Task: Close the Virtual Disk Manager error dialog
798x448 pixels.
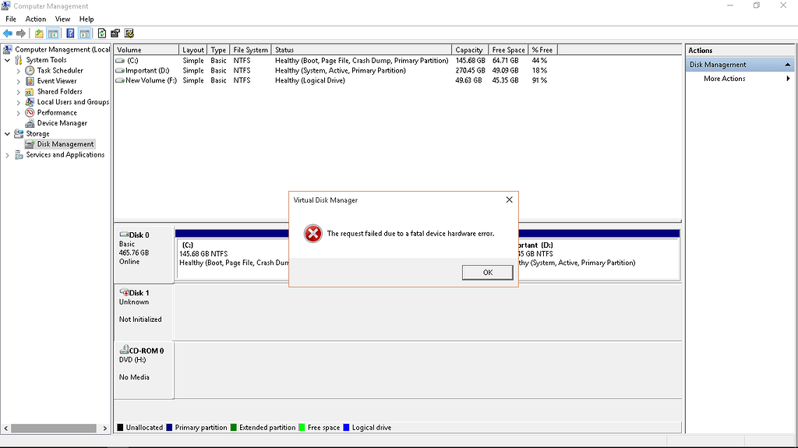Action: point(509,200)
